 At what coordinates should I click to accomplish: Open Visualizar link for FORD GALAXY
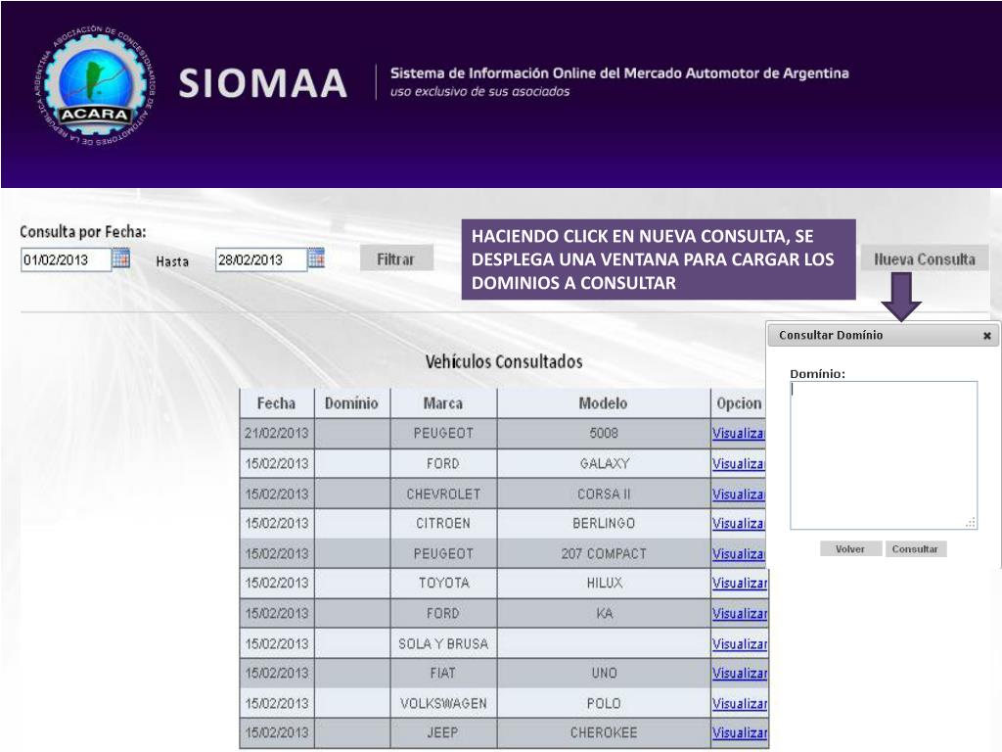[x=738, y=463]
